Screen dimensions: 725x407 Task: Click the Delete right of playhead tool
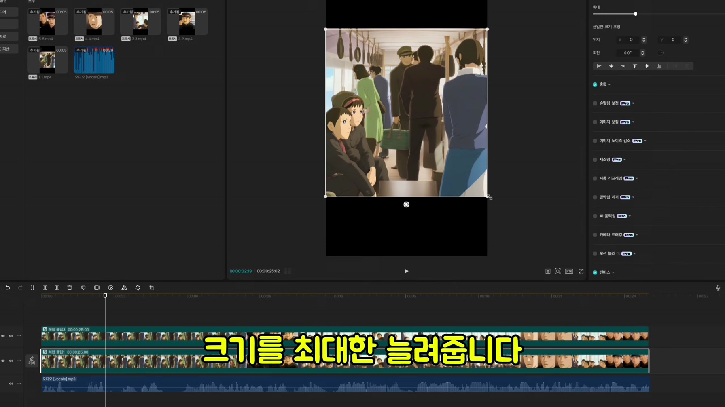pos(57,288)
